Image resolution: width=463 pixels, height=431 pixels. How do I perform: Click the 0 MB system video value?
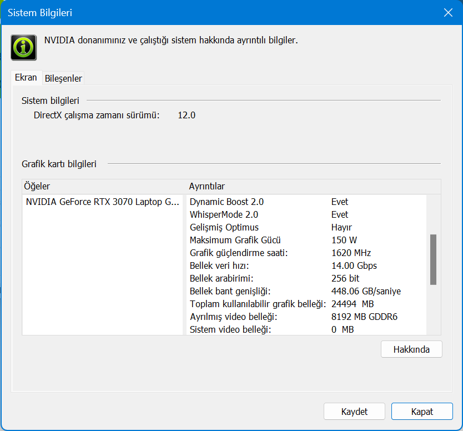pos(343,329)
